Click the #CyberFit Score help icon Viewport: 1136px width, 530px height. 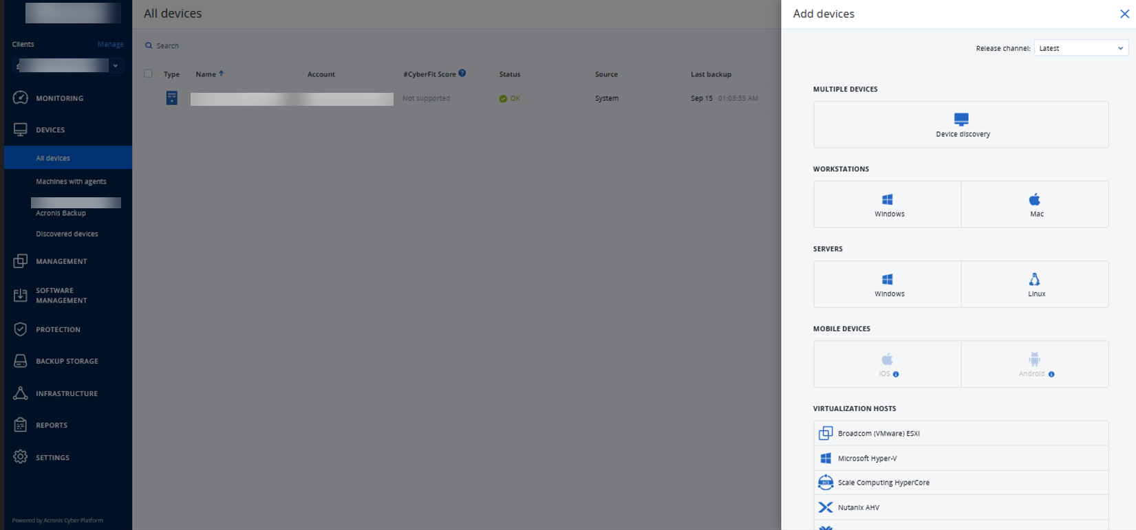462,73
